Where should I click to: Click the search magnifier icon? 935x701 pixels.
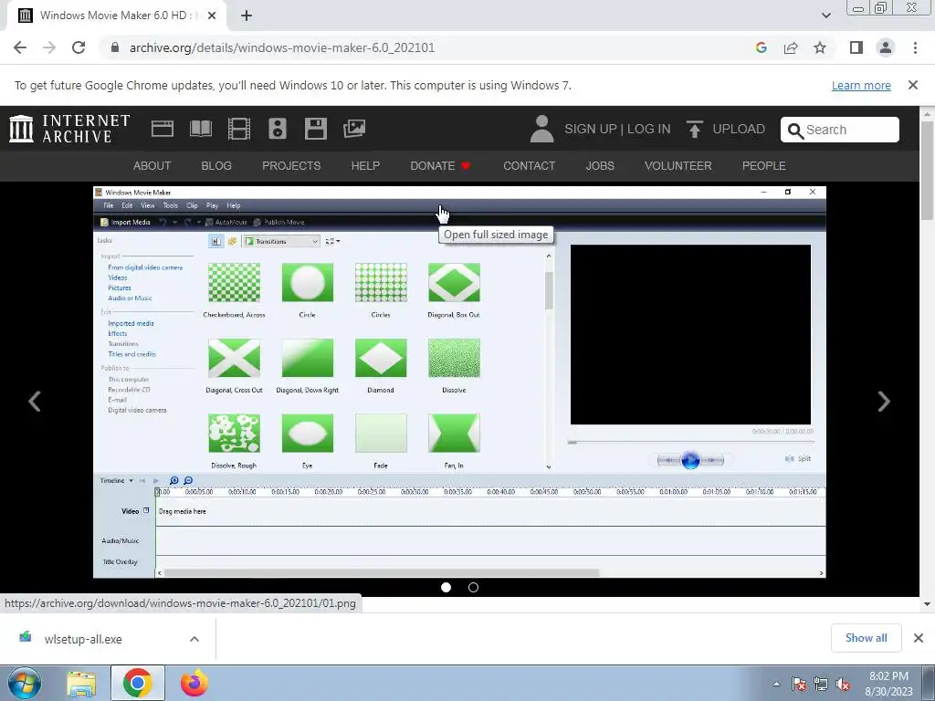[x=795, y=131]
